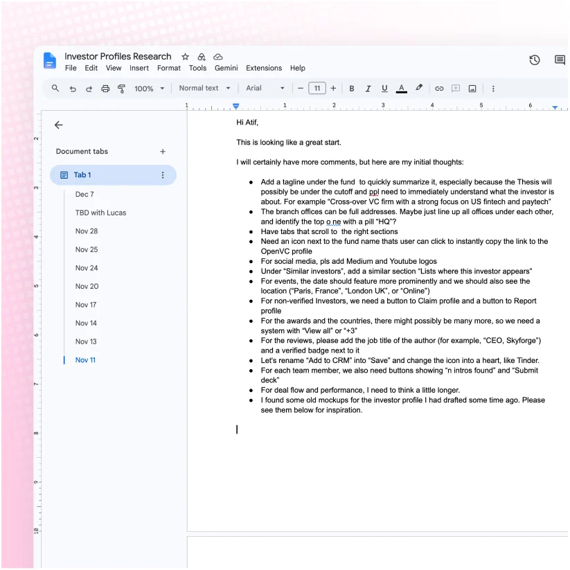The height and width of the screenshot is (570, 570).
Task: Star the Investor Profiles Research document
Action: pyautogui.click(x=186, y=57)
